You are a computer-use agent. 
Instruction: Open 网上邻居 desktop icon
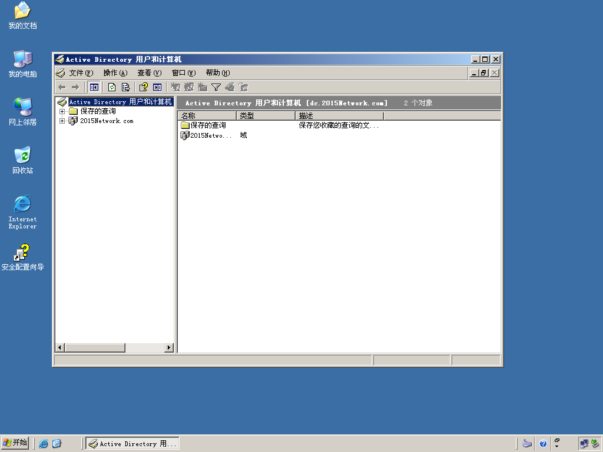click(23, 112)
